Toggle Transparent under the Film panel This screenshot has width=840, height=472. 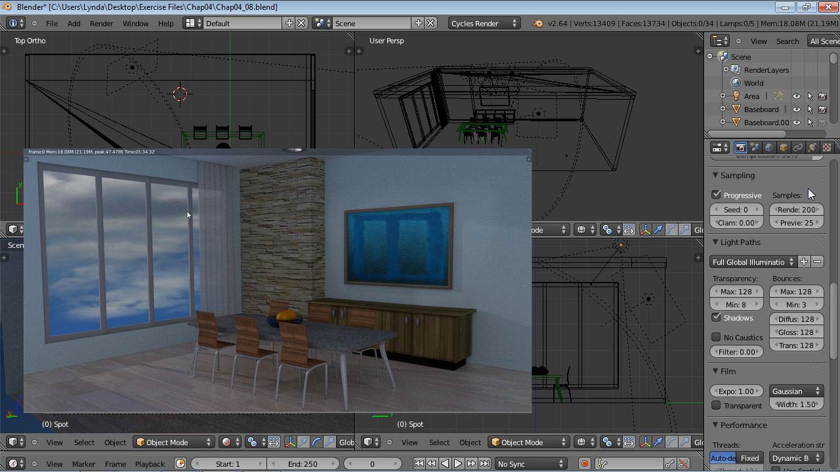click(716, 405)
